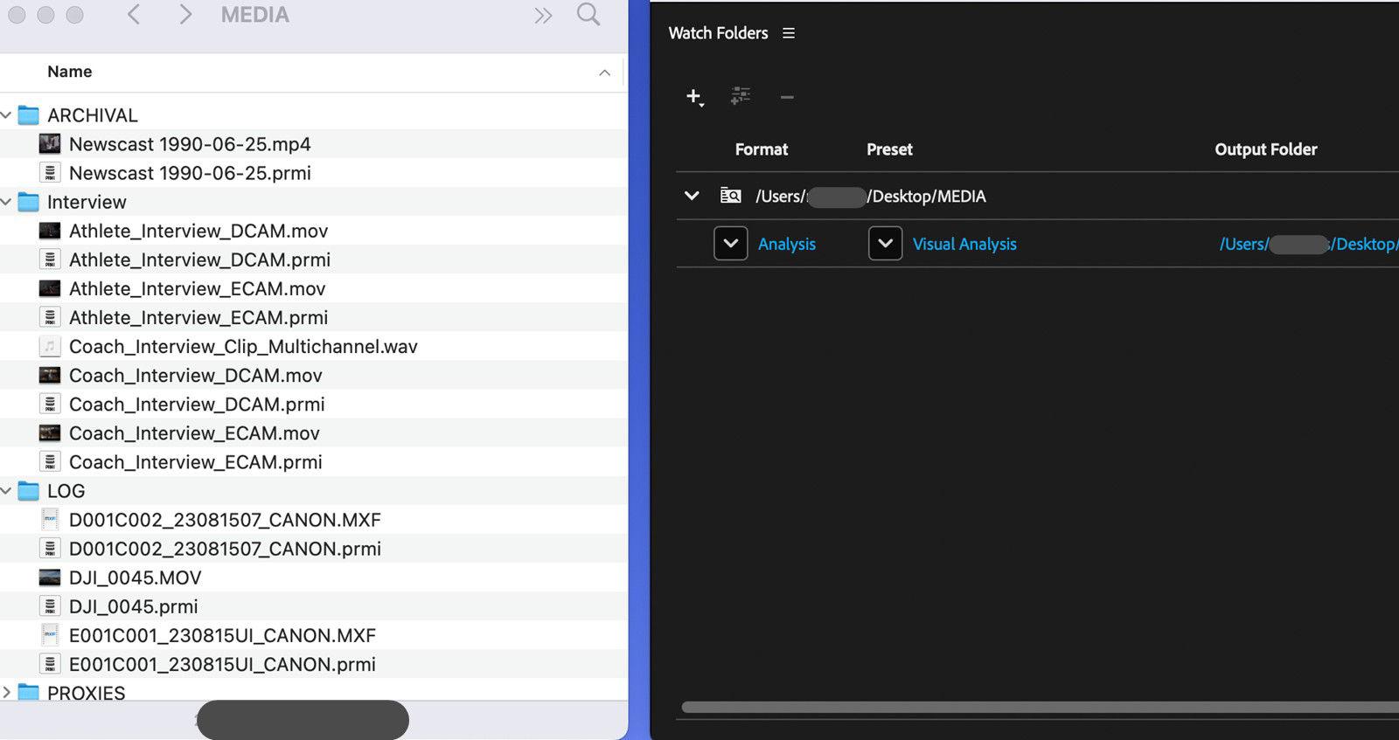Open the Format dropdown next to Analysis
Viewport: 1399px width, 740px height.
[x=731, y=244]
